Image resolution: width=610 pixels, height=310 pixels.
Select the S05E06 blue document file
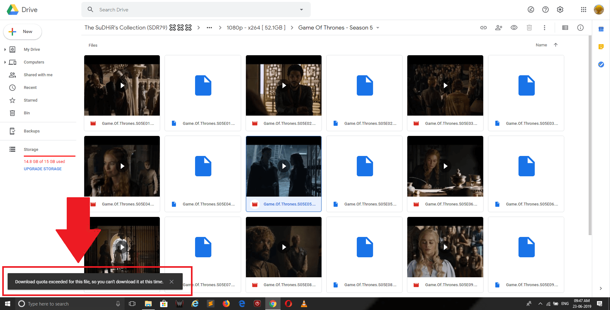point(526,174)
